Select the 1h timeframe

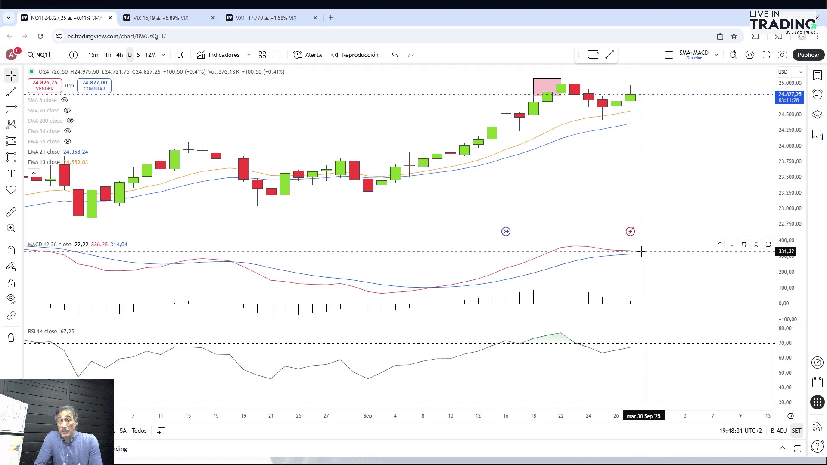tap(108, 55)
